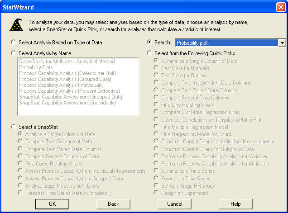Click the Search field containing Probability plot
The height and width of the screenshot is (213, 288).
(x=227, y=43)
